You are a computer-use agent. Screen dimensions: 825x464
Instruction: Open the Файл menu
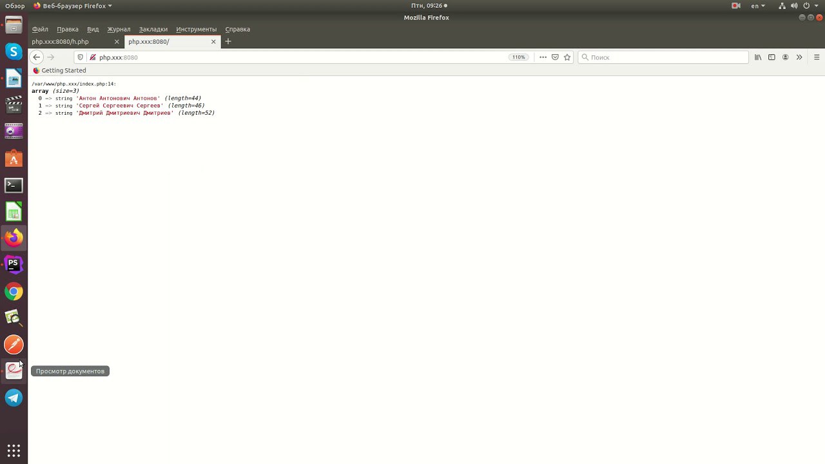[40, 29]
